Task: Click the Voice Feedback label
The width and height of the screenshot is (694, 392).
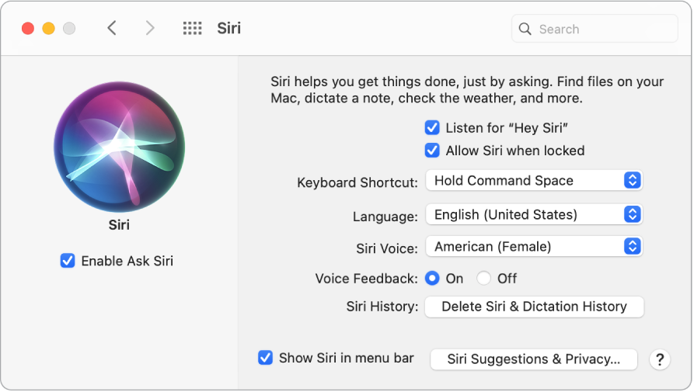Action: 367,279
